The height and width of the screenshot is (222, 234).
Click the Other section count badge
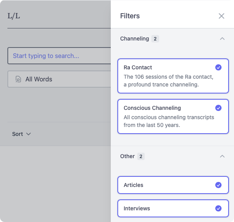141,157
